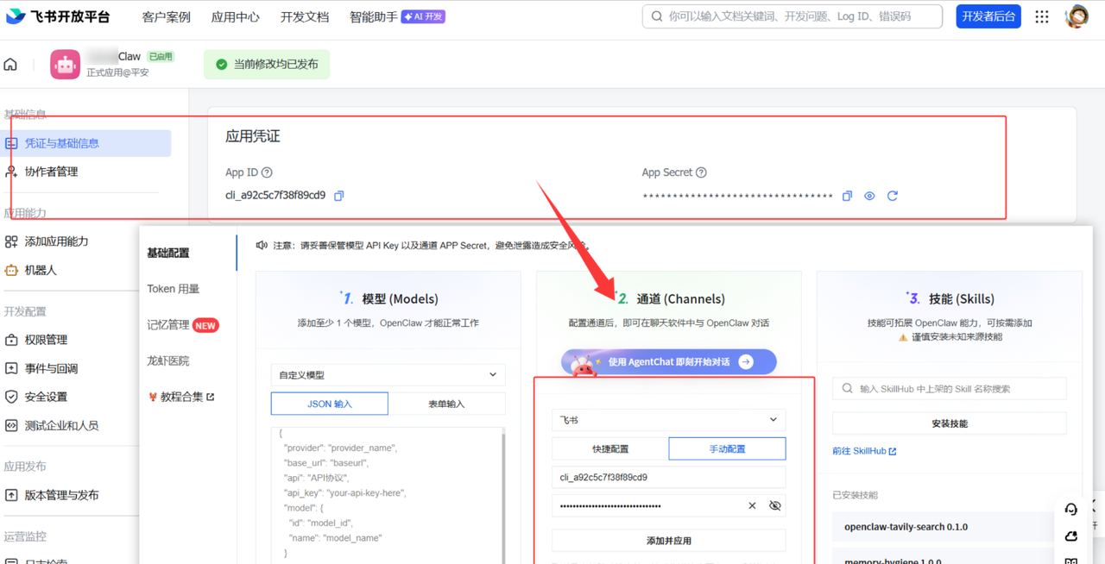Expand the 飞书 channel dropdown
Image resolution: width=1105 pixels, height=564 pixels.
click(x=669, y=420)
